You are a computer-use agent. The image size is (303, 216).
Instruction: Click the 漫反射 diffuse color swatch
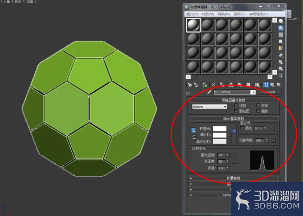click(219, 135)
